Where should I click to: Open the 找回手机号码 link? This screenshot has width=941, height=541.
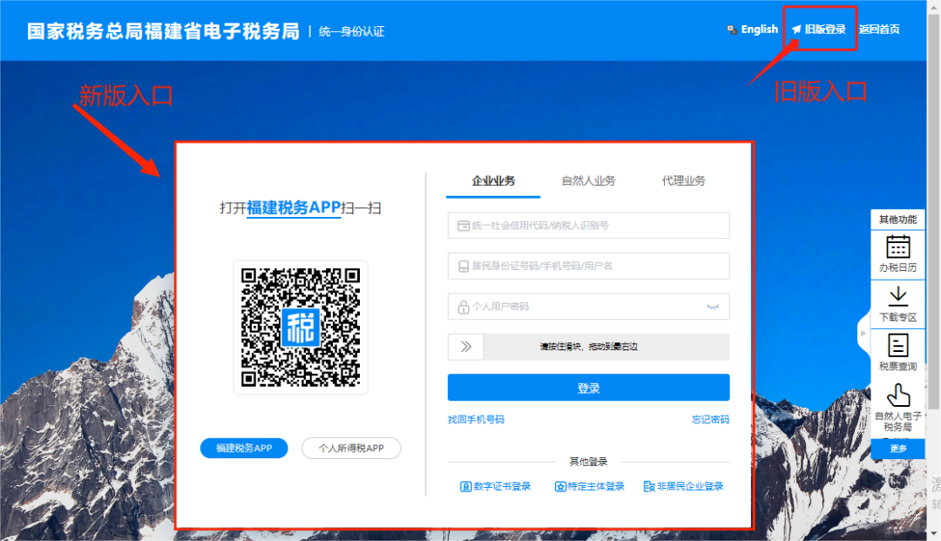(476, 419)
